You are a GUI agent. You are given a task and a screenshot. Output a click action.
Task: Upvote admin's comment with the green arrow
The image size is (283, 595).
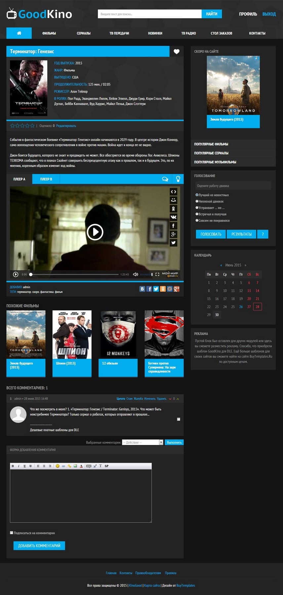(178, 399)
